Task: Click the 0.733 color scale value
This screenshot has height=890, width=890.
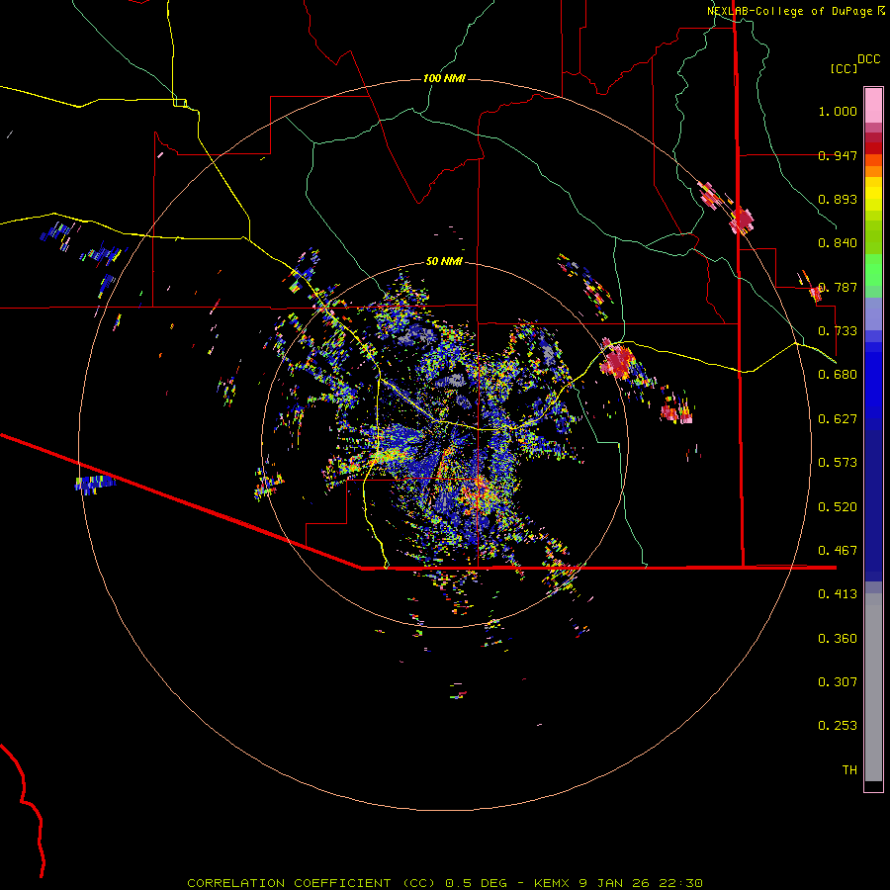Action: click(838, 331)
